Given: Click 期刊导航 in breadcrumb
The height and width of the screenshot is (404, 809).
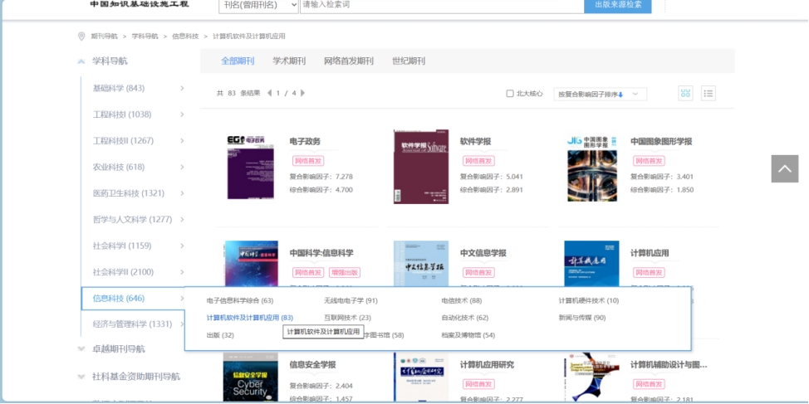Looking at the screenshot, I should click(x=104, y=36).
